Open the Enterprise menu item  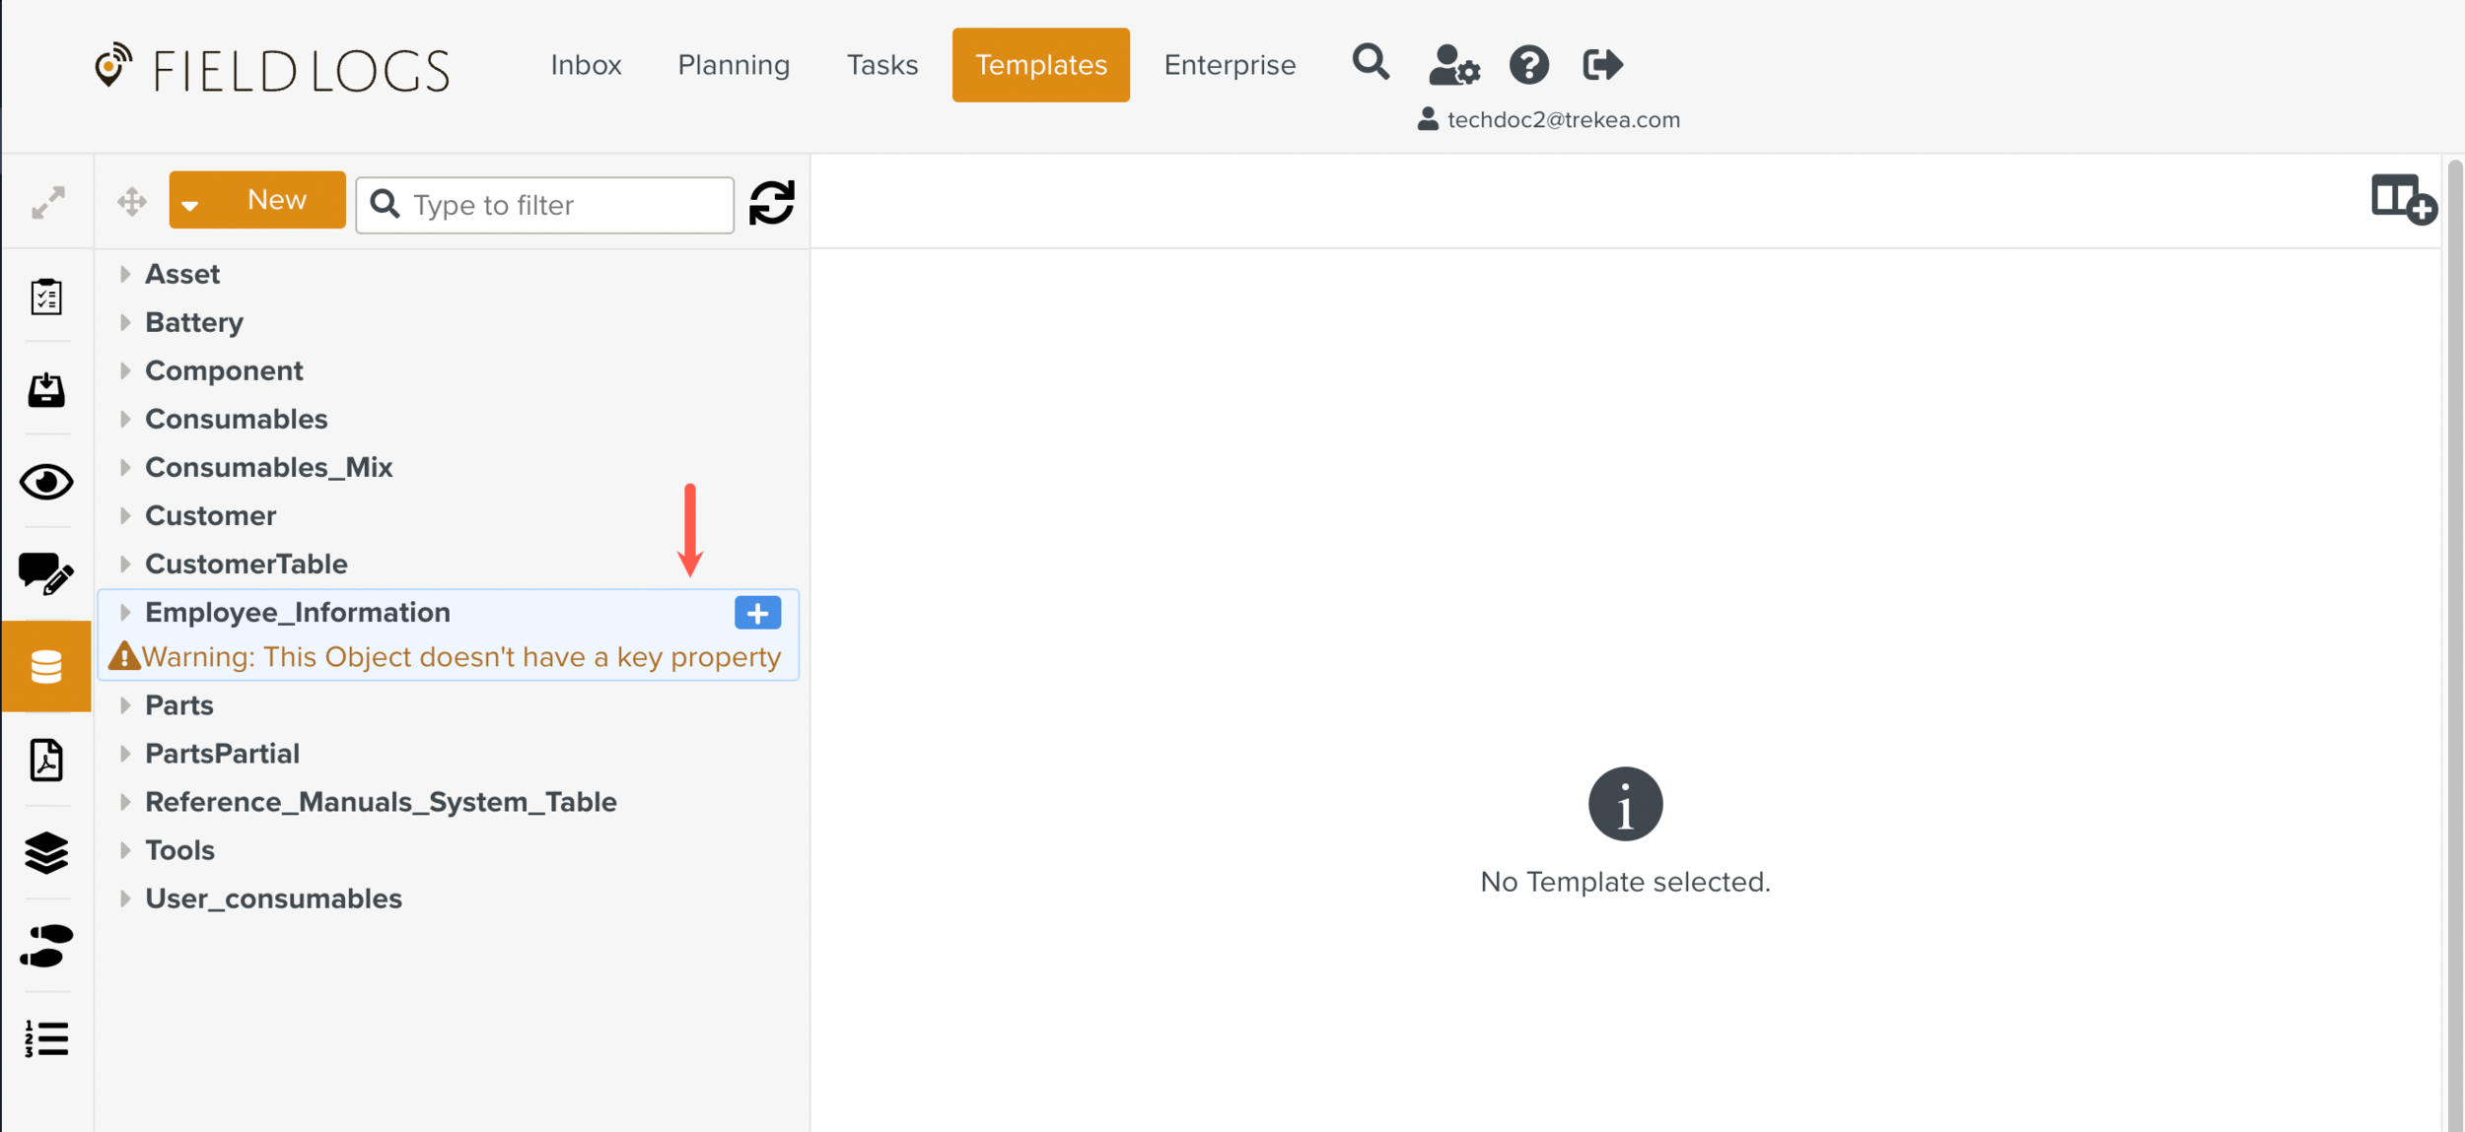pos(1229,65)
